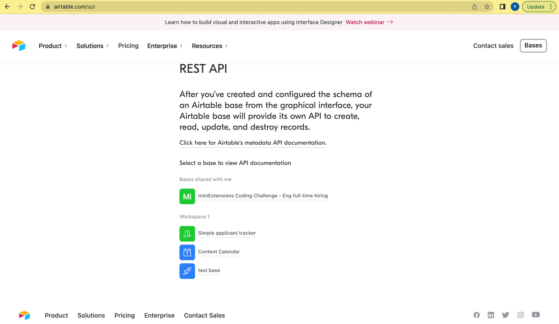559x324 pixels.
Task: Follow the Watch webinar link
Action: (369, 22)
